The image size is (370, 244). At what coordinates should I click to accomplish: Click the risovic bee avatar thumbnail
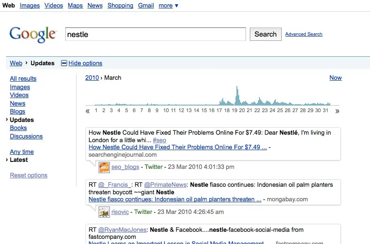pyautogui.click(x=104, y=212)
